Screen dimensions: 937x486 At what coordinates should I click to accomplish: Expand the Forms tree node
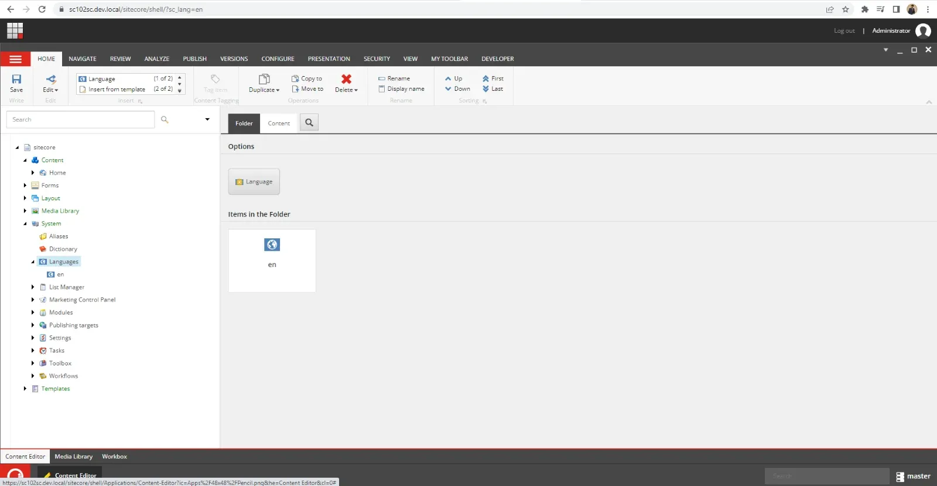[25, 186]
